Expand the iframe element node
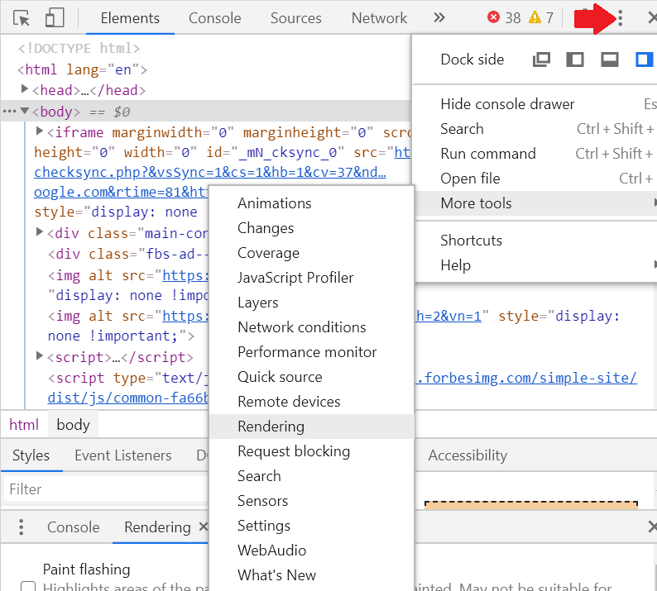The width and height of the screenshot is (657, 591). coord(40,131)
